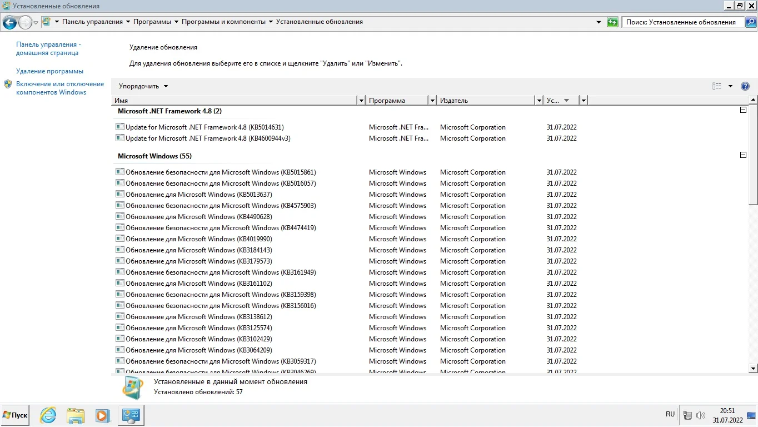Click the RU language indicator in tray
Screen dimensions: 758x427
tap(670, 414)
